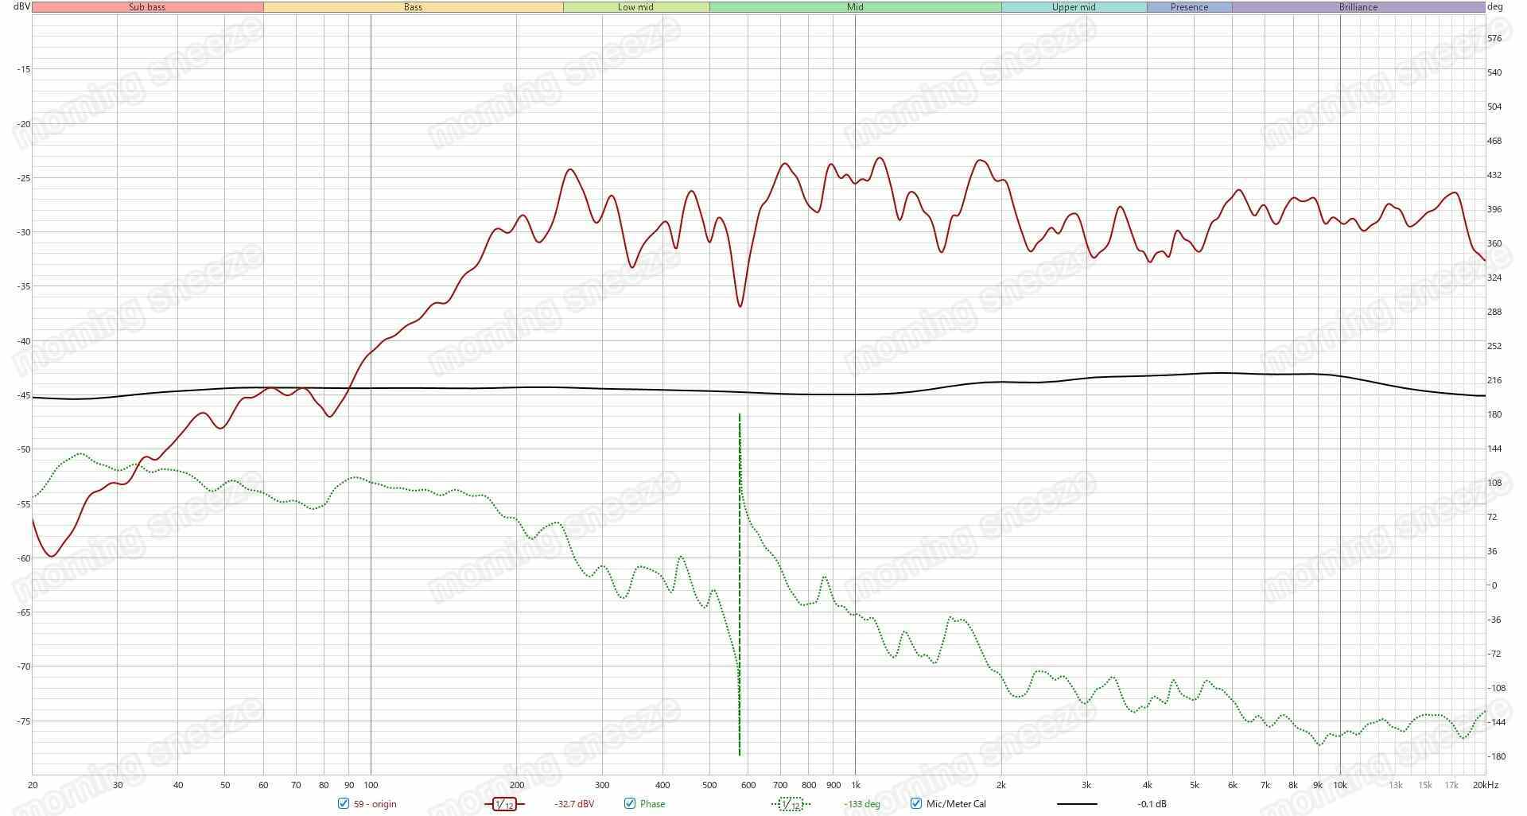
Task: Toggle the Phase trace checkbox
Action: 630,803
